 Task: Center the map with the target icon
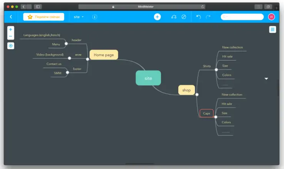(10, 46)
